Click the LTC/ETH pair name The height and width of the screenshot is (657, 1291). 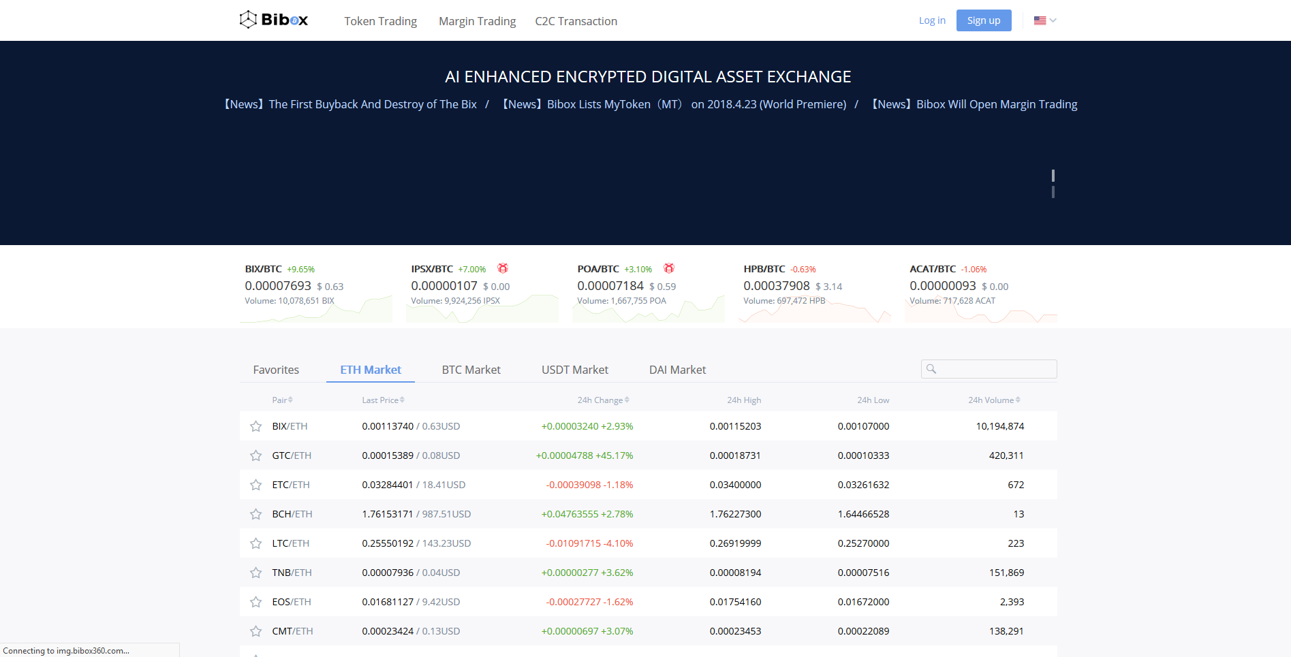(x=291, y=543)
